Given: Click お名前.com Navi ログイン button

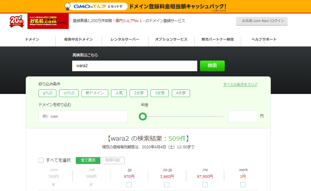Looking at the screenshot, I should (262, 21).
